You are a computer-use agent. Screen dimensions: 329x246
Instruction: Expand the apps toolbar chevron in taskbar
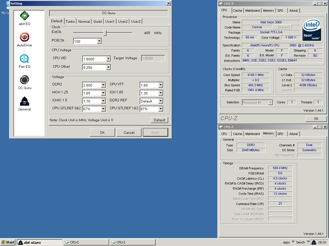293,241
